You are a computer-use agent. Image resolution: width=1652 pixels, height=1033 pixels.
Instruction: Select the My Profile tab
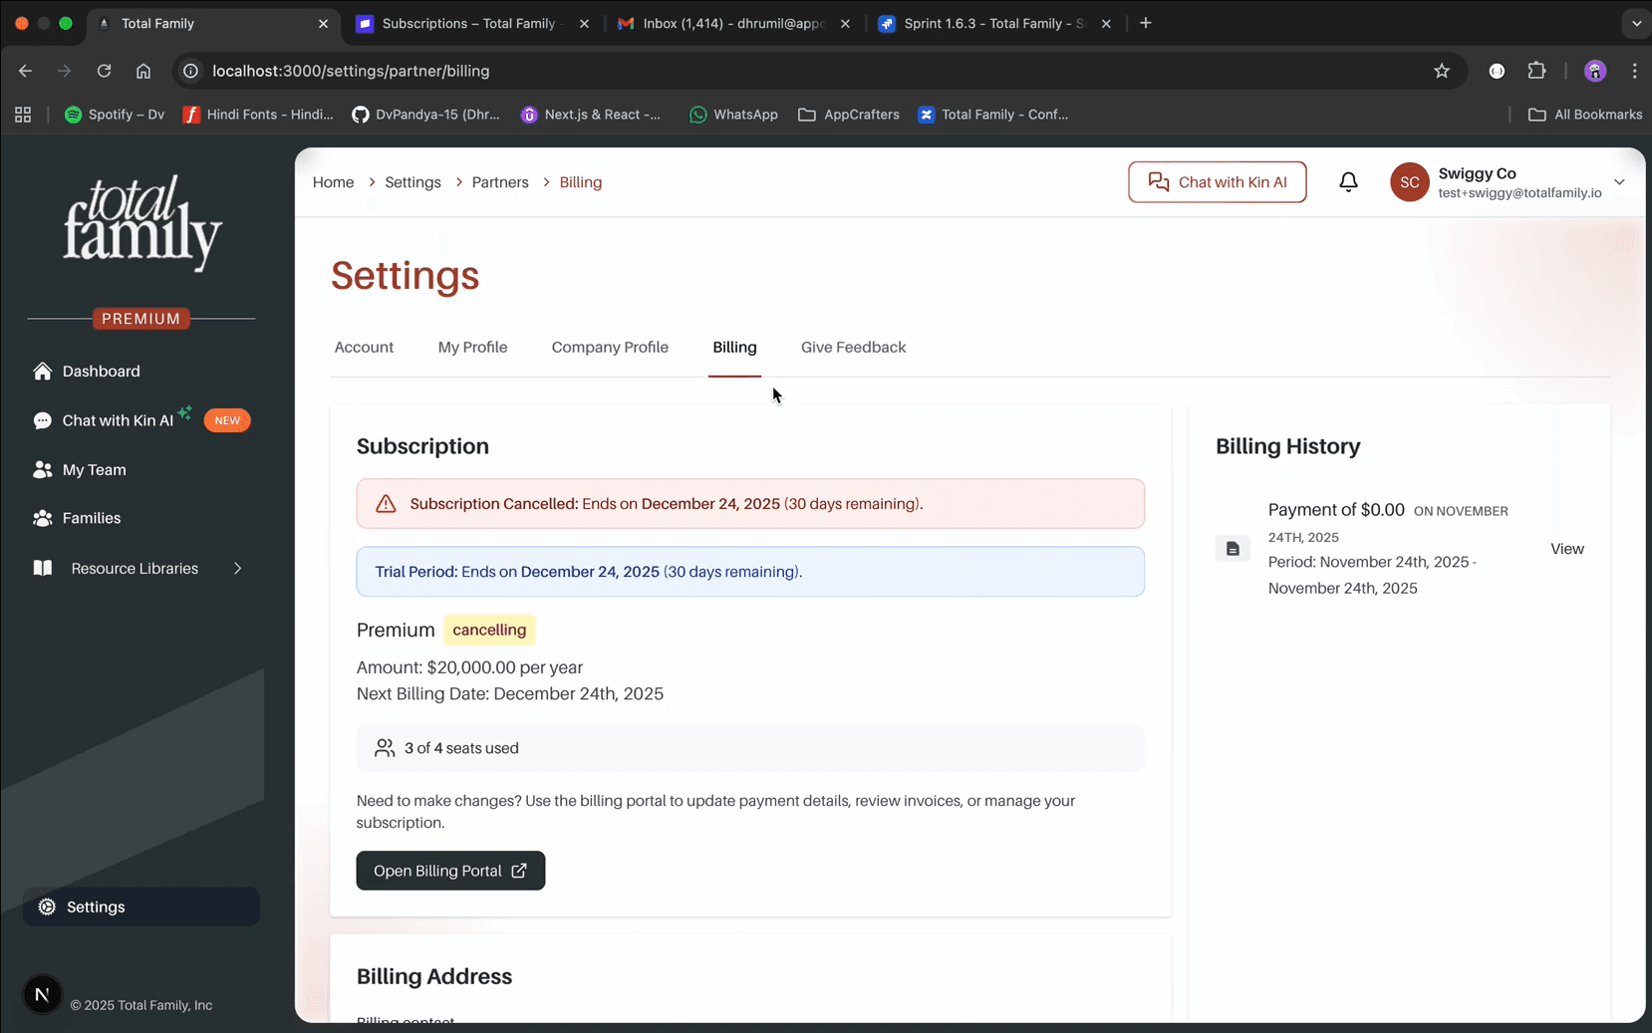pos(472,347)
